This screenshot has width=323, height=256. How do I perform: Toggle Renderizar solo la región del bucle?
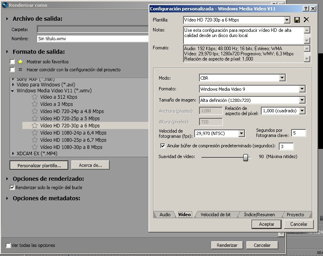pos(12,188)
